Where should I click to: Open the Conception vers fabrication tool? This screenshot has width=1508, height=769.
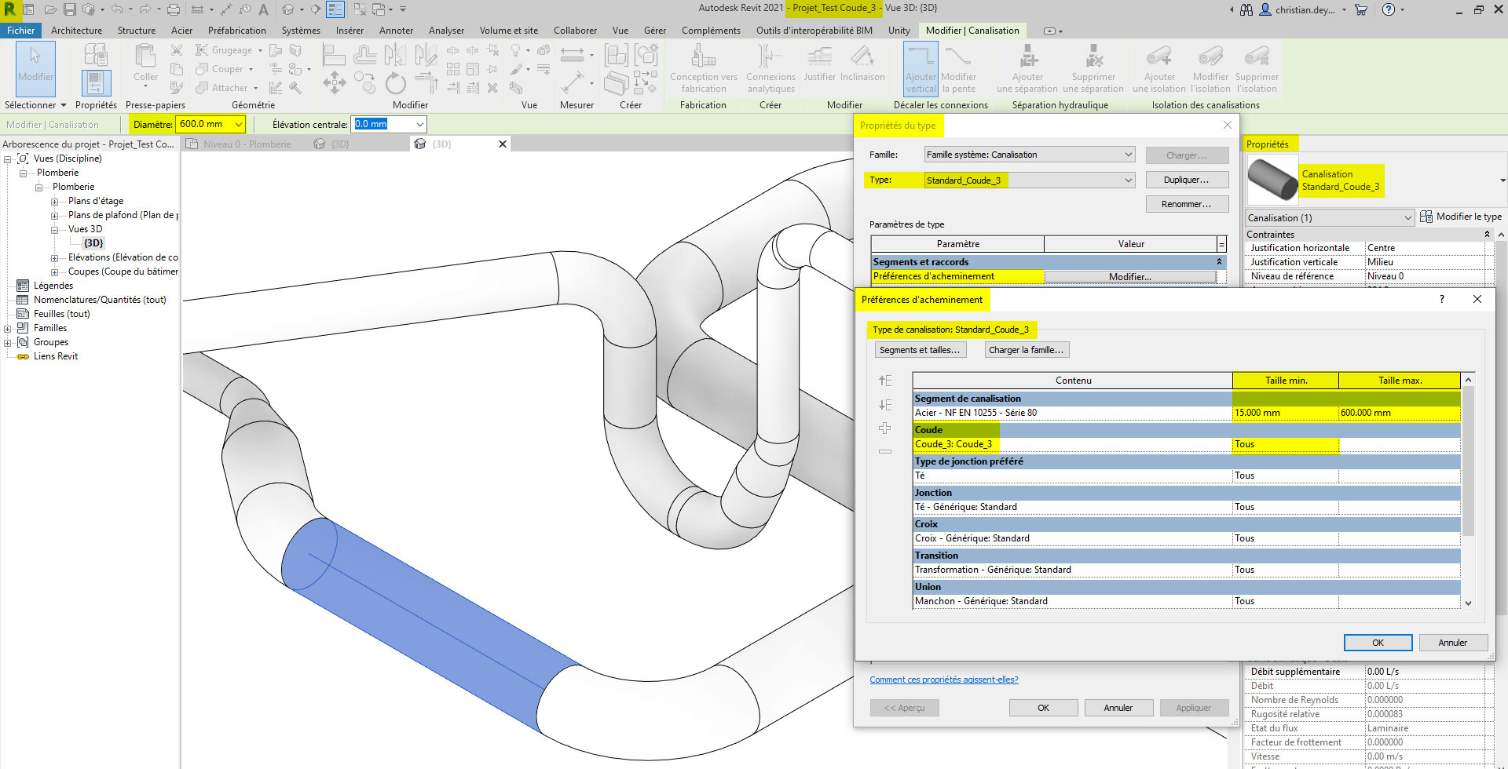[x=703, y=69]
